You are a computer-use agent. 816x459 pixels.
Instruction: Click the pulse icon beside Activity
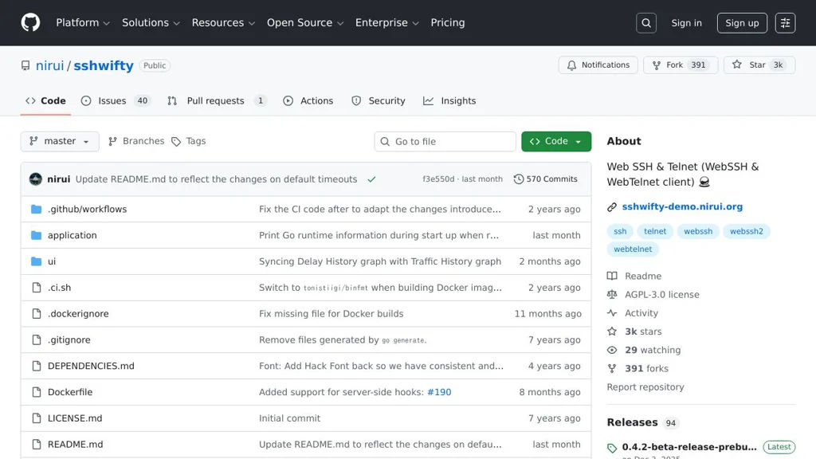point(612,312)
